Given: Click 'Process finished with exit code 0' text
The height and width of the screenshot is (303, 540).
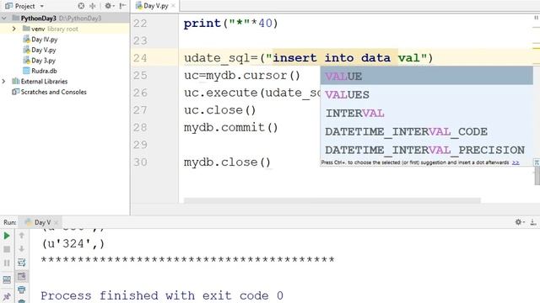Looking at the screenshot, I should coord(162,295).
